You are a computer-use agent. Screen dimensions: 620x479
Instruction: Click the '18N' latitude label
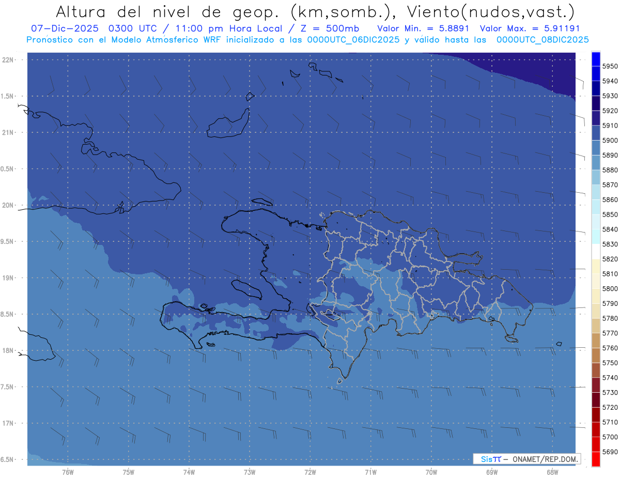(x=7, y=350)
